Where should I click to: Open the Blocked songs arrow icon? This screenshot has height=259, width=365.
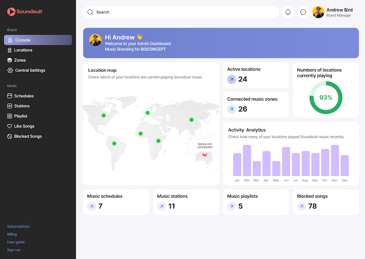(x=302, y=207)
